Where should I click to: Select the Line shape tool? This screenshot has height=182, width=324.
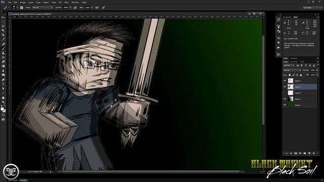(x=3, y=93)
